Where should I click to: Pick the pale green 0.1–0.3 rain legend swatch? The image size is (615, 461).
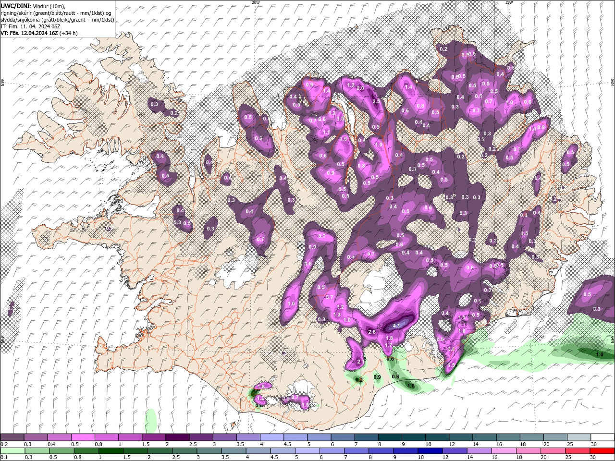(x=12, y=451)
